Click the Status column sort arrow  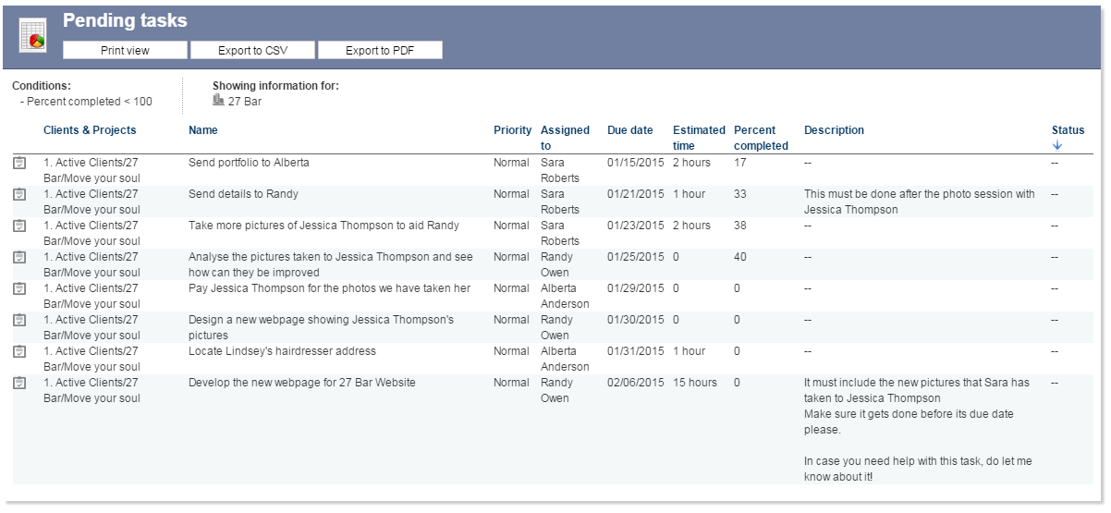tap(1057, 146)
